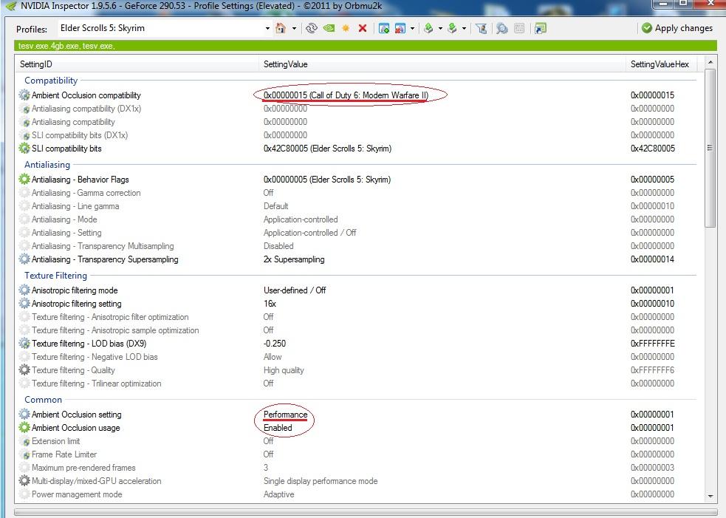Select Anisotropic filtering setting 16x row

click(x=76, y=304)
